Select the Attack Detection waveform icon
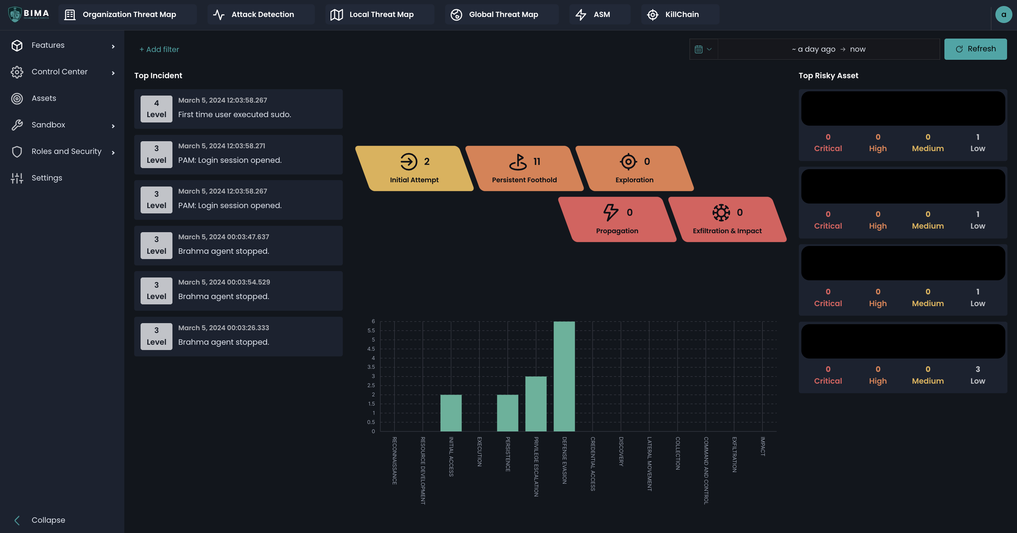 coord(218,14)
